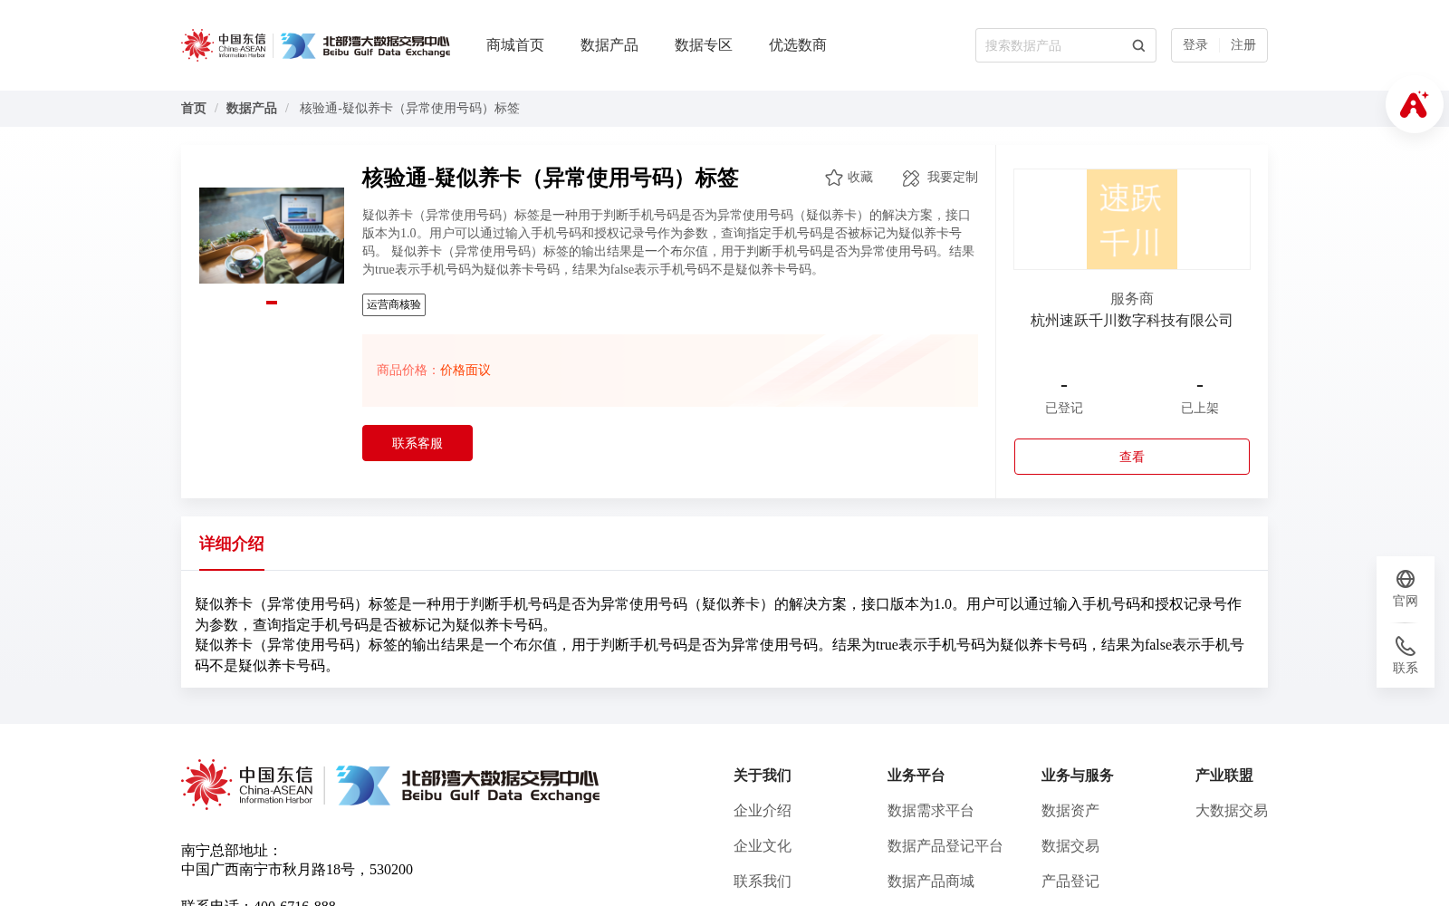Open the 优选数商 navigation item
This screenshot has width=1449, height=906.
(798, 45)
